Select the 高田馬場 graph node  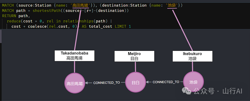tap(74, 83)
